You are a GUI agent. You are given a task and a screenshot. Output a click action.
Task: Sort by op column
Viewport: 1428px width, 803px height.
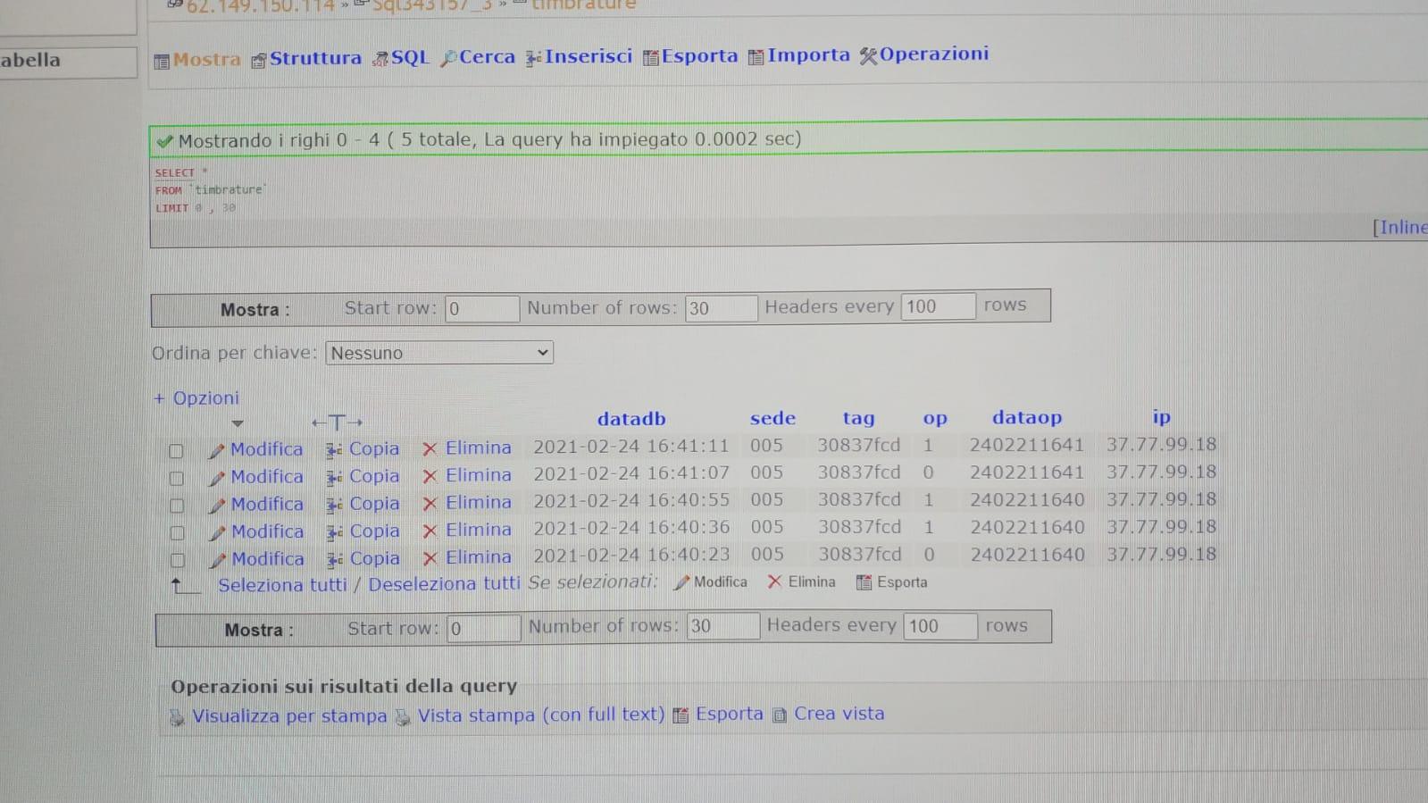935,418
